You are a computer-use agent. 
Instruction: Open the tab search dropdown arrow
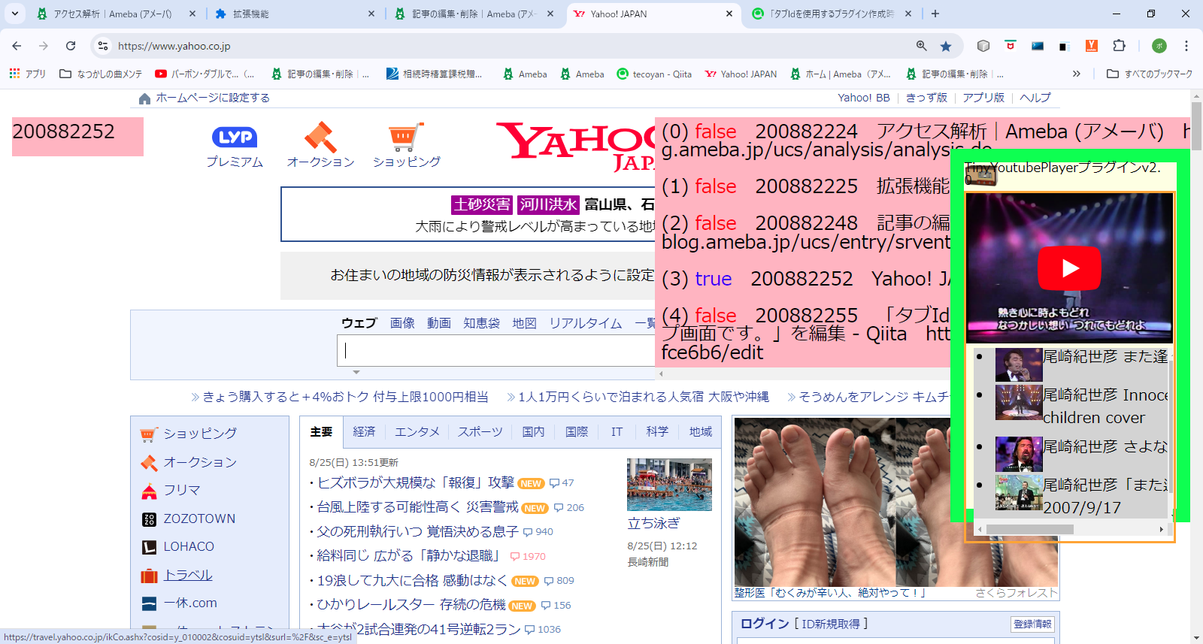15,14
